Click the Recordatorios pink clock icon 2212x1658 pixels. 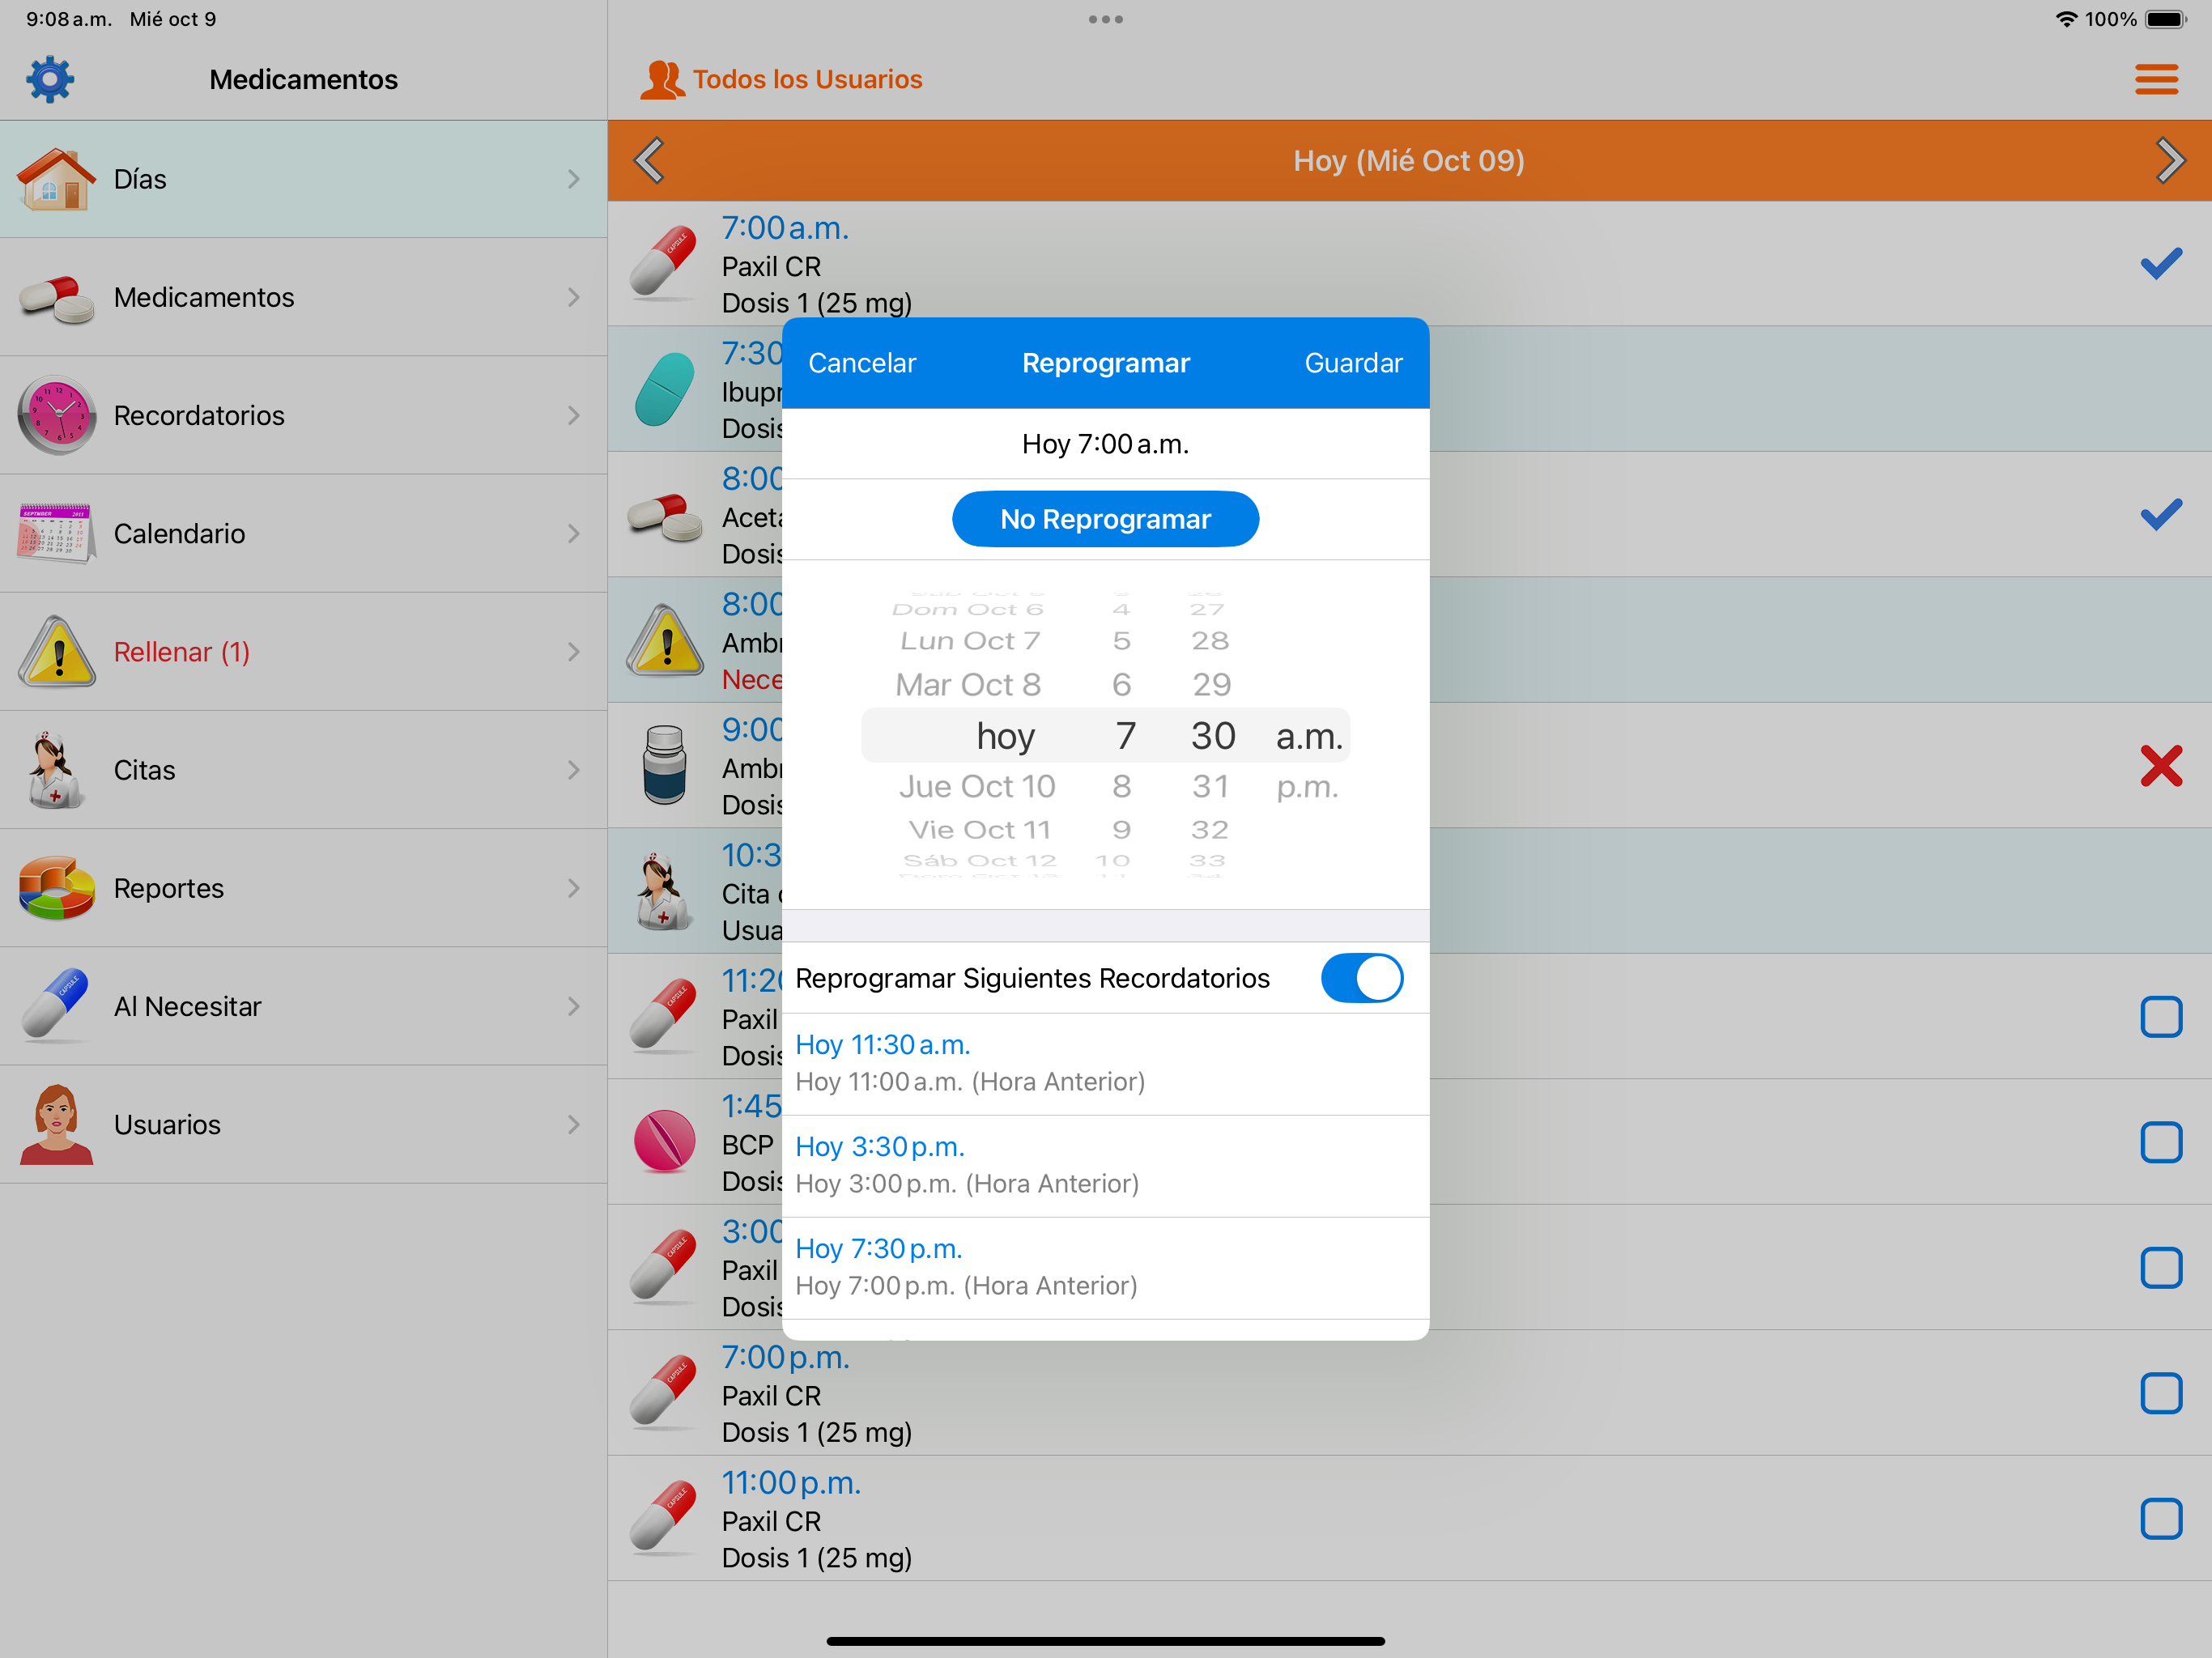pos(56,416)
